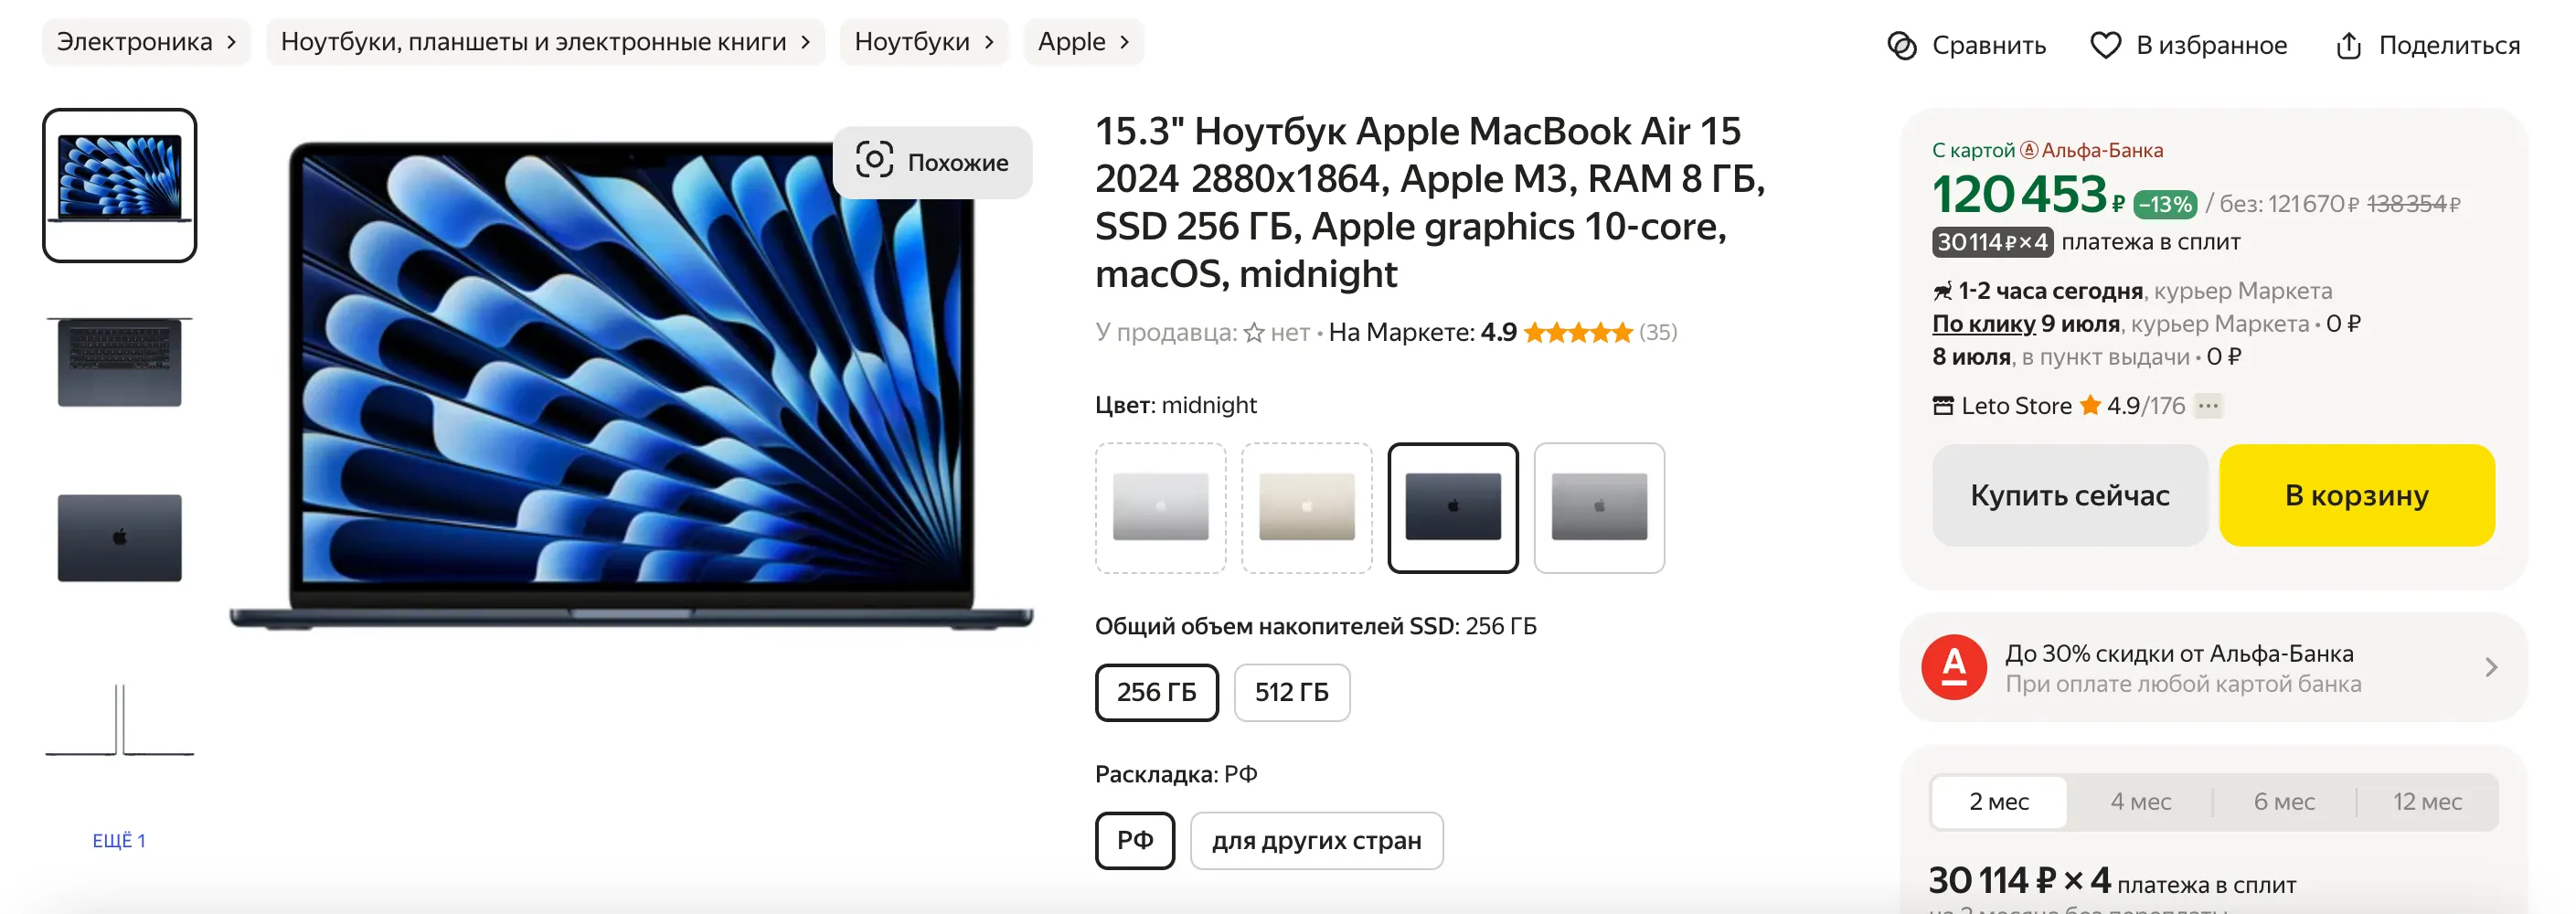Switch to the 12 мес split tab
This screenshot has height=914, width=2576.
tap(2426, 801)
